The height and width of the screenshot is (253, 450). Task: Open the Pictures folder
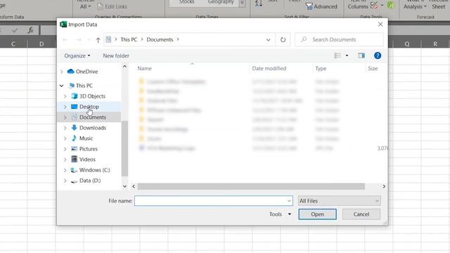[x=89, y=149]
